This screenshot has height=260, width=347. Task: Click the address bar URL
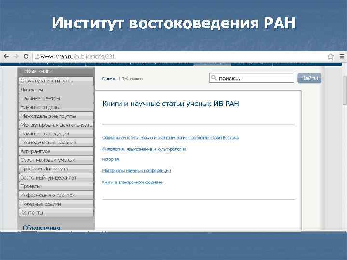click(78, 57)
